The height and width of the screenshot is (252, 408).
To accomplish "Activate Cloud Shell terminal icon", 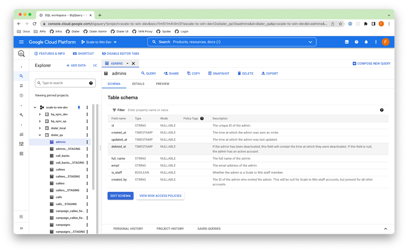I will pyautogui.click(x=347, y=42).
